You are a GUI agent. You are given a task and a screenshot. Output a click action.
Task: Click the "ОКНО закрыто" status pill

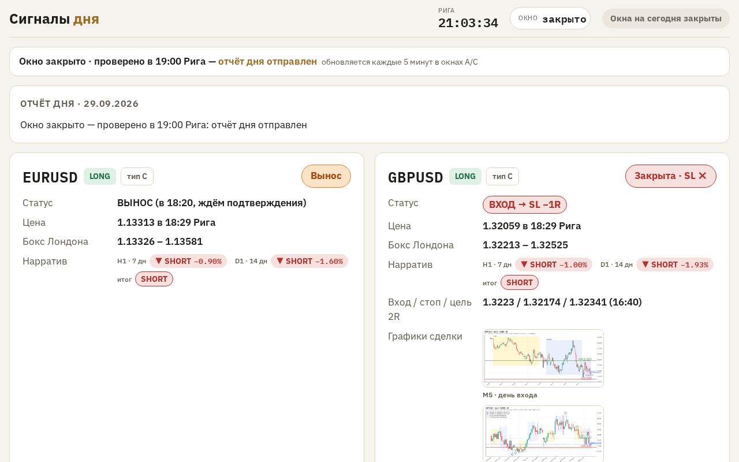pyautogui.click(x=550, y=18)
